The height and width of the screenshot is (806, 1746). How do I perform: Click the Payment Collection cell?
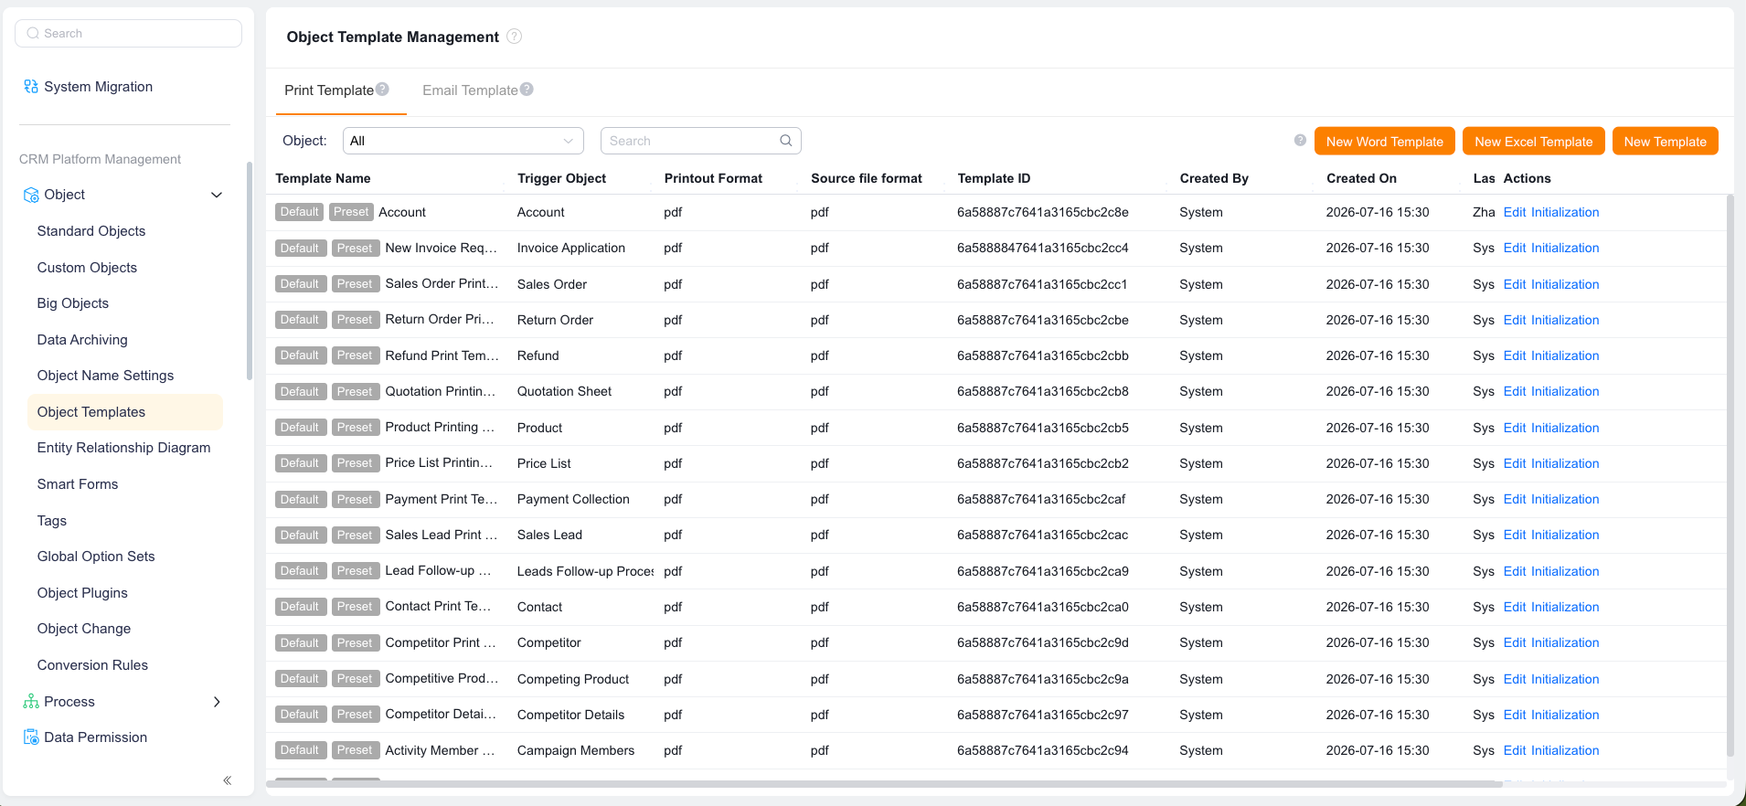573,499
